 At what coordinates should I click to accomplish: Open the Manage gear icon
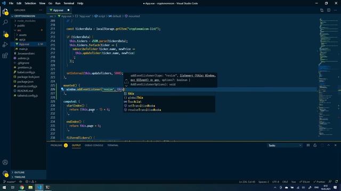pyautogui.click(x=5, y=173)
